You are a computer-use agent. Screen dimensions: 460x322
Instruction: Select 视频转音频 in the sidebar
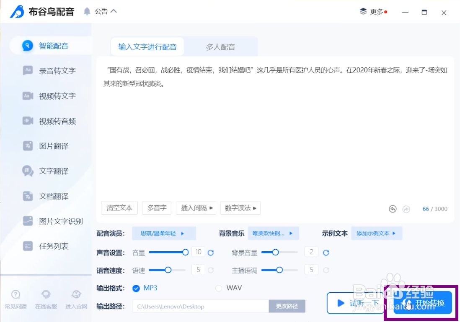coord(57,121)
